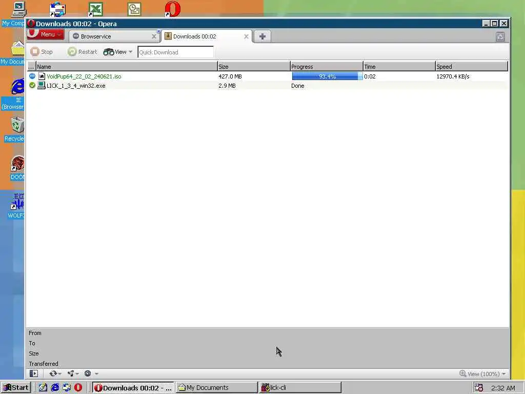Select Opera desktop shortcut icon
The image size is (525, 394).
[173, 9]
